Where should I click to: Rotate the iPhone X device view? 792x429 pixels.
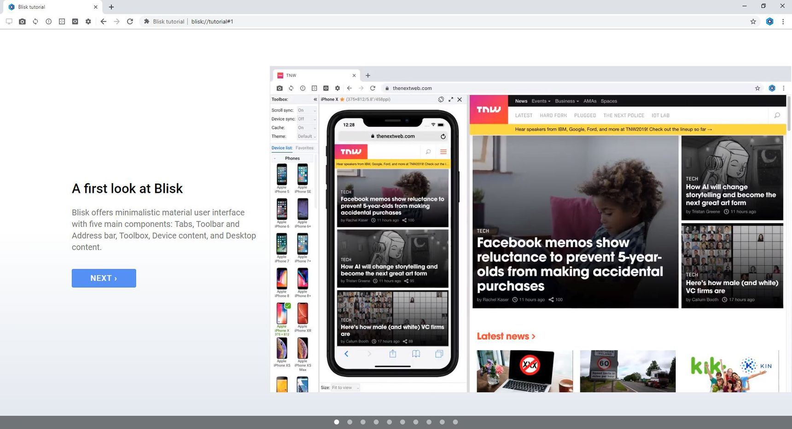click(x=441, y=99)
